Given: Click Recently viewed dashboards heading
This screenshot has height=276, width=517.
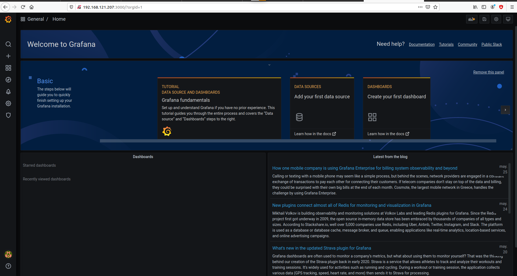Looking at the screenshot, I should click(47, 179).
